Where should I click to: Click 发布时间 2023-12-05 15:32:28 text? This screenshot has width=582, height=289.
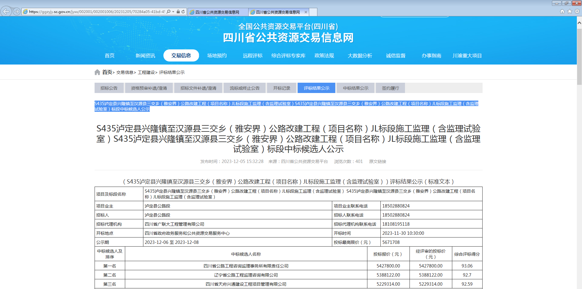[232, 161]
